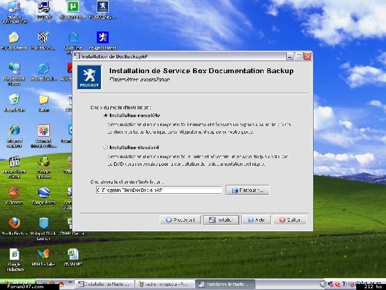Select the My Network Places icon
Screen dimensions: 386x290
pos(14,74)
